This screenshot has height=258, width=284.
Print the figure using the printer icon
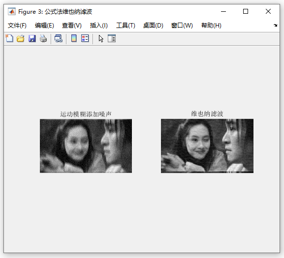[43, 38]
